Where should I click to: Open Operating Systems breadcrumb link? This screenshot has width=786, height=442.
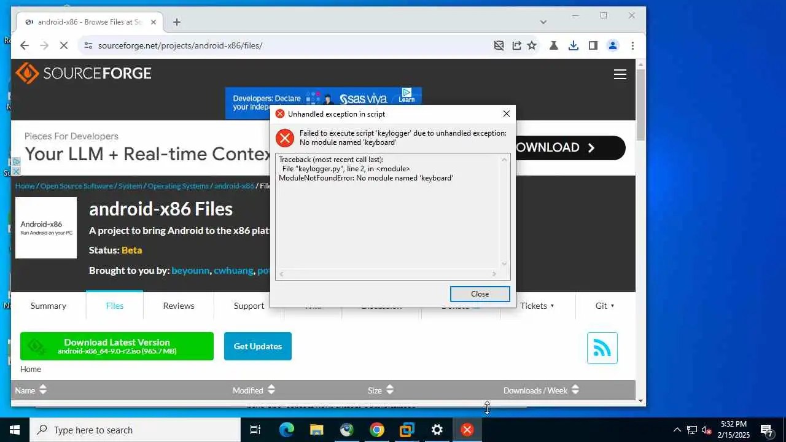[178, 186]
